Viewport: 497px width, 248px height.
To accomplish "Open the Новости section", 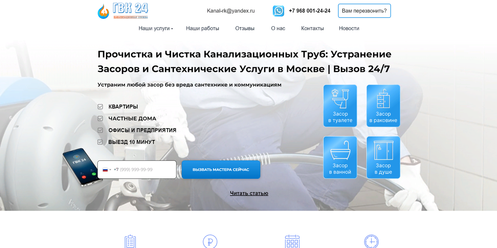I will 349,29.
